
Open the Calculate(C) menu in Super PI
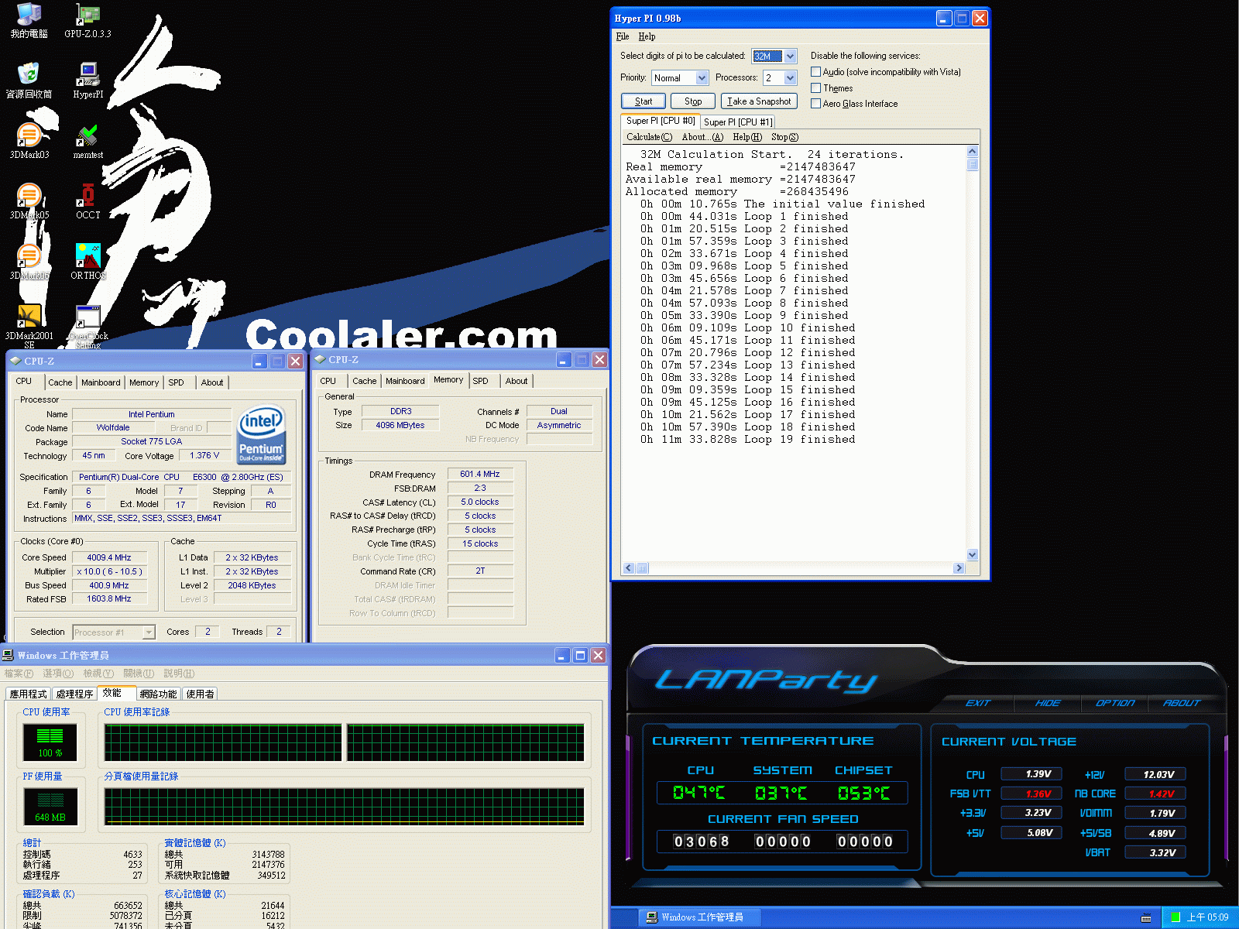pyautogui.click(x=649, y=137)
